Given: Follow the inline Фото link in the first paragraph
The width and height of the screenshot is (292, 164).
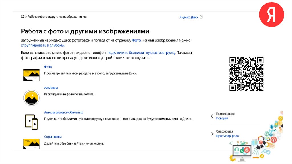Looking at the screenshot, I should tap(136, 40).
